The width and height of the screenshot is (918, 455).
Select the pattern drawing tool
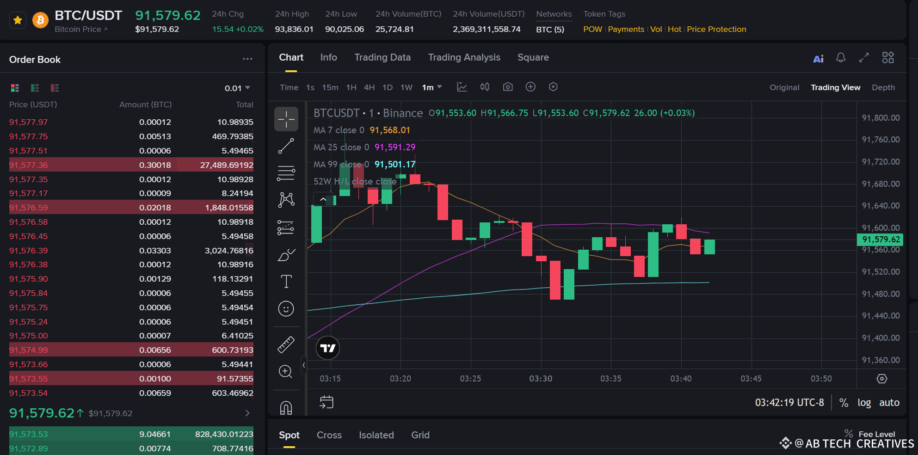click(286, 200)
